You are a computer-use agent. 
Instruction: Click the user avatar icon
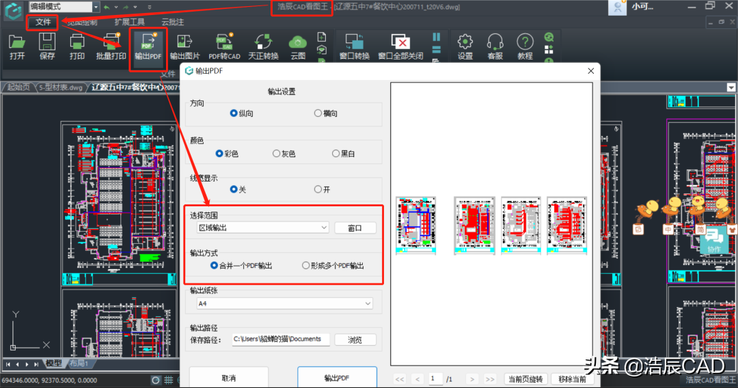tap(618, 7)
